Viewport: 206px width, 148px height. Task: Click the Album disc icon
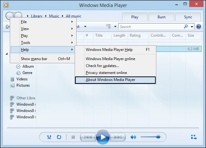(x=18, y=67)
